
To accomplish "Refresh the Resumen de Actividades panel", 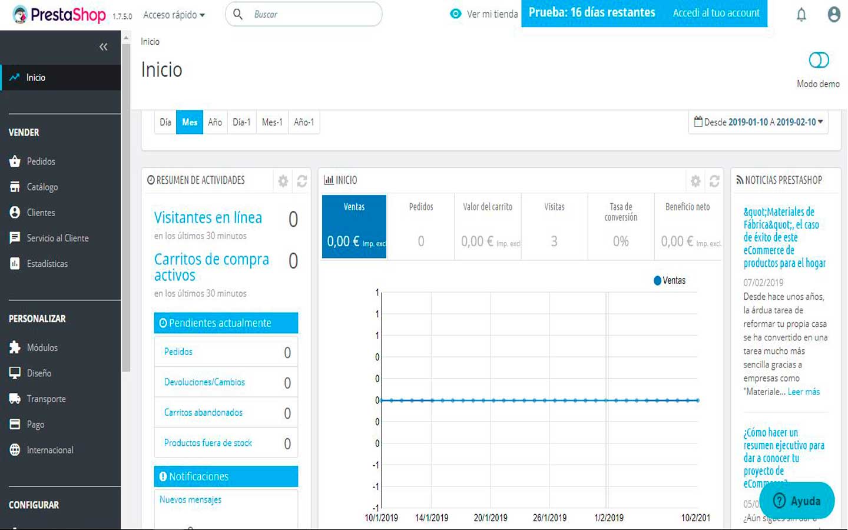I will pyautogui.click(x=302, y=181).
